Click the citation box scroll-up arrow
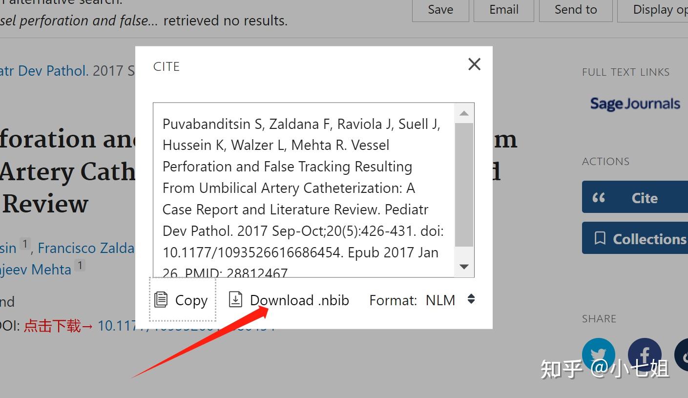Image resolution: width=688 pixels, height=398 pixels. point(463,113)
